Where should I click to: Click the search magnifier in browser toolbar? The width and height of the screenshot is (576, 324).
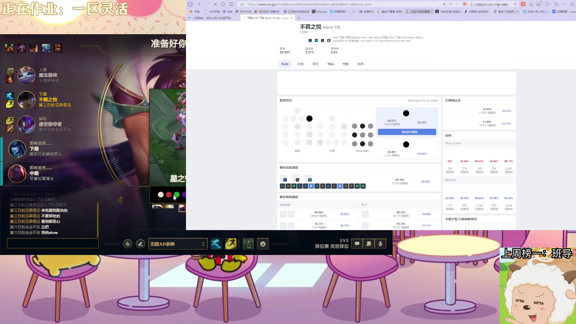click(515, 4)
